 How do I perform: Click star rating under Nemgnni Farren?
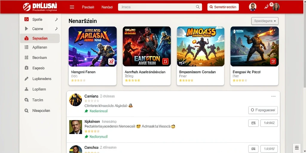click(78, 80)
